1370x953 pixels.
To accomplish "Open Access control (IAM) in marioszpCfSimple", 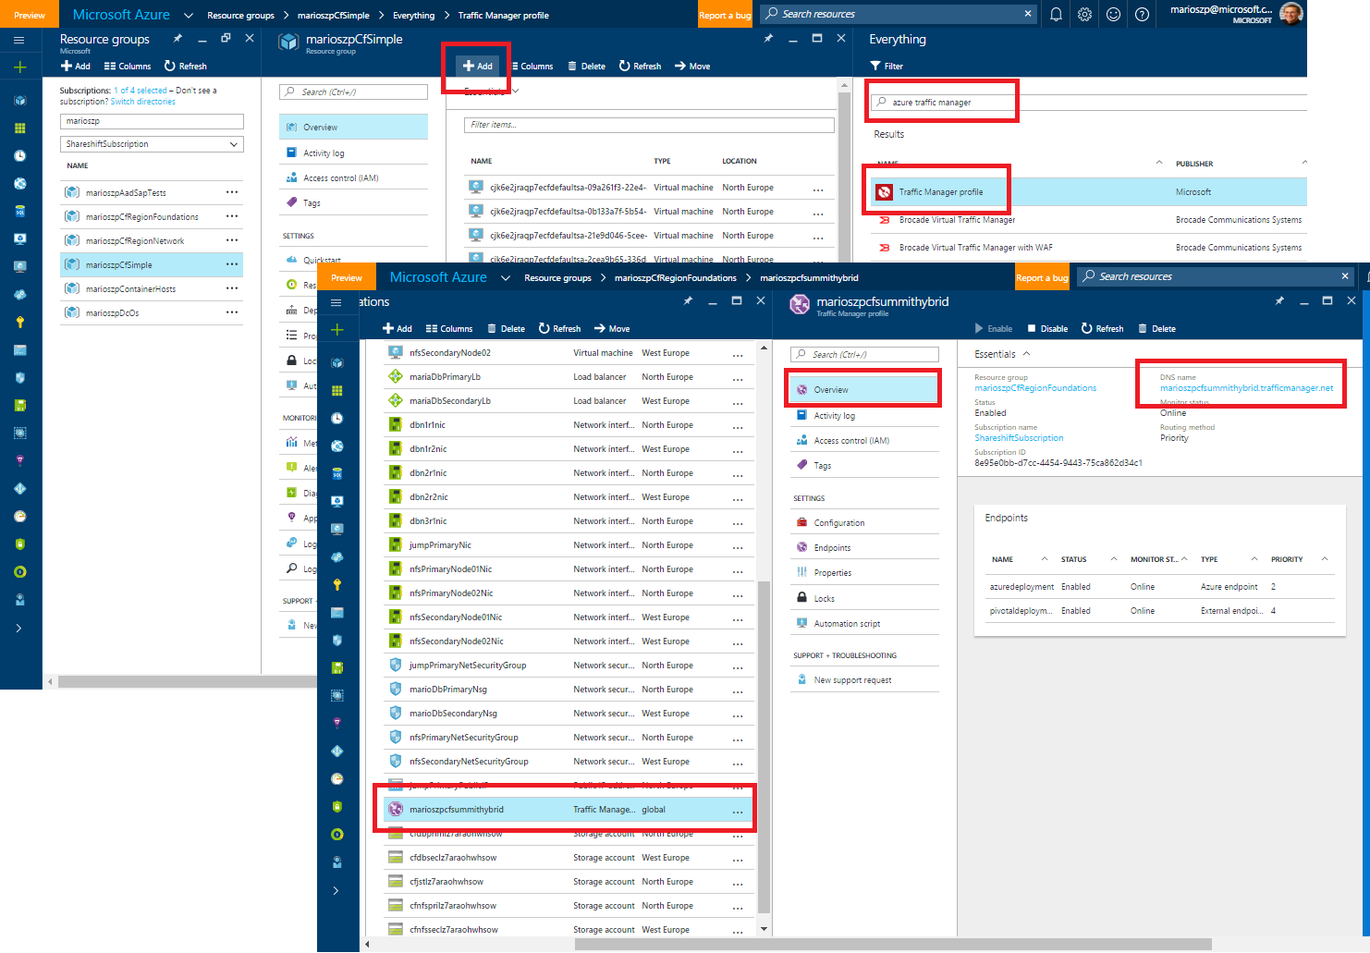I will click(353, 177).
